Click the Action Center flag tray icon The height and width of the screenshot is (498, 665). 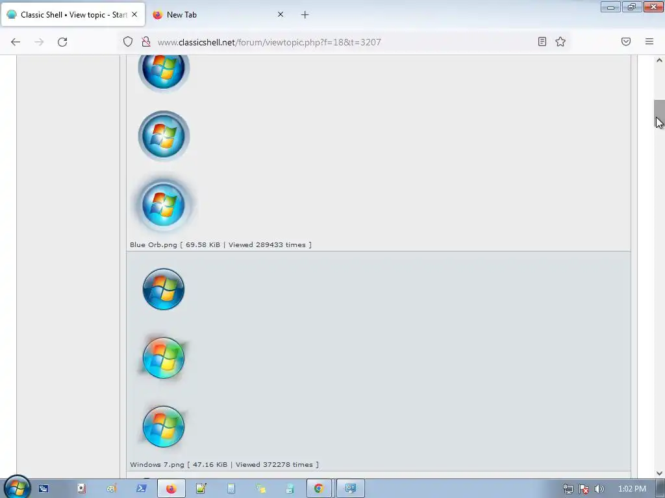[x=584, y=489]
